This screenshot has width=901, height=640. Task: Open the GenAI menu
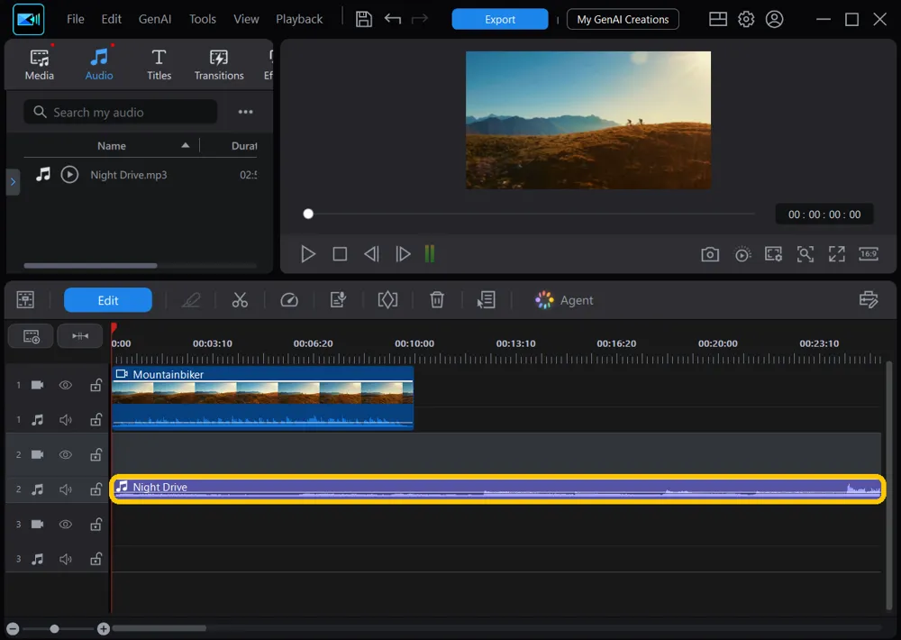coord(155,19)
